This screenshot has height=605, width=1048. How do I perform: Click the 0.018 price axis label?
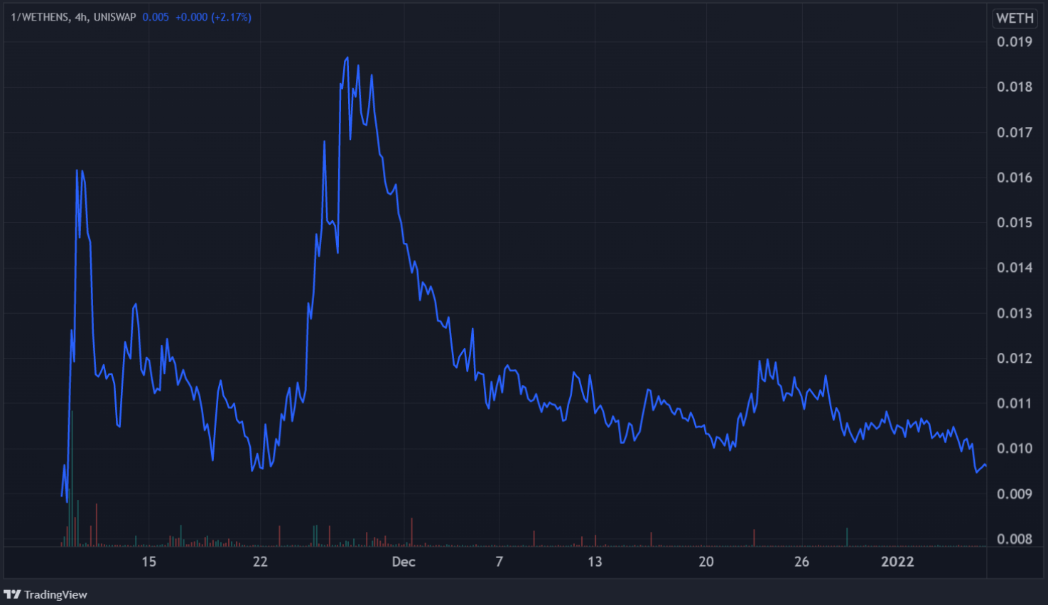point(1015,87)
